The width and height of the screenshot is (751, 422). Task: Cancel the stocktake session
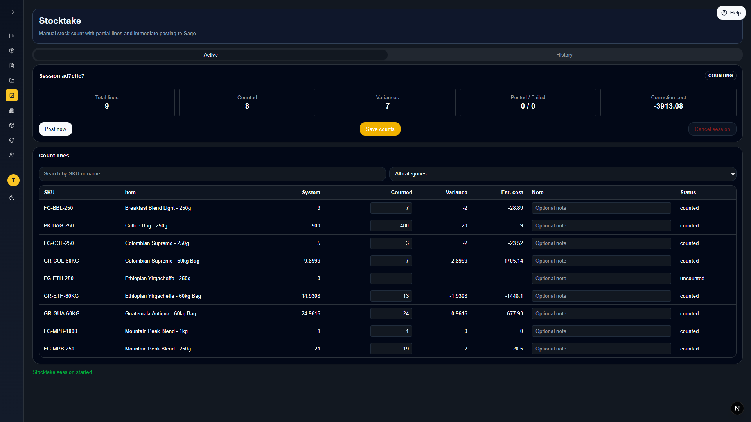(712, 129)
